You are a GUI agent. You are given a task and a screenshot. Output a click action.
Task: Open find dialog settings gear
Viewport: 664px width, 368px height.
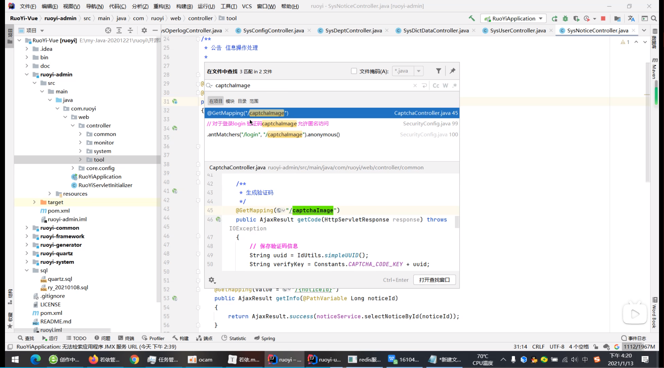pyautogui.click(x=212, y=280)
